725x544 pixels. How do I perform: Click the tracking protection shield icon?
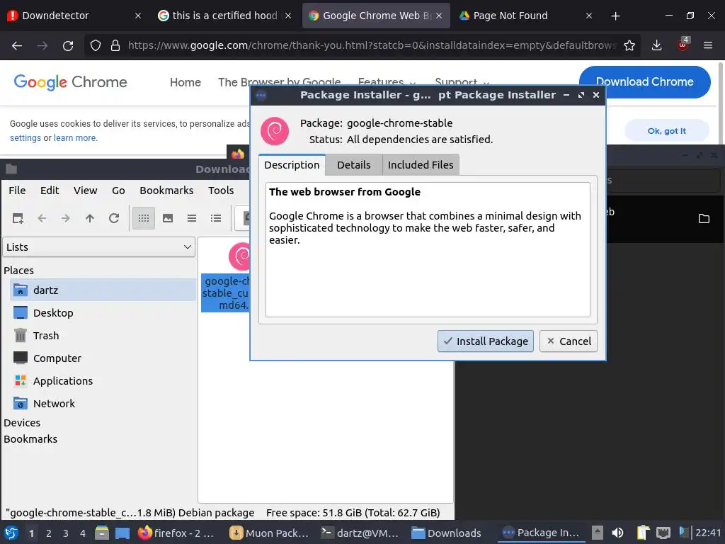tap(96, 45)
